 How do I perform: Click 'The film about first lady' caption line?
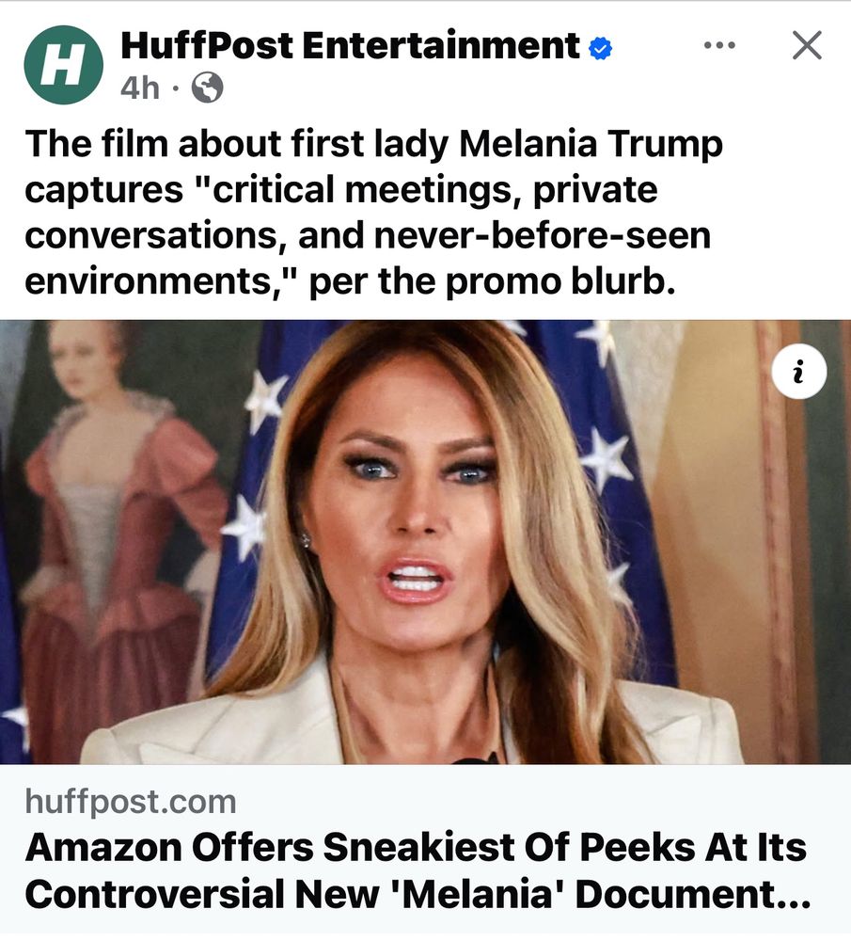(373, 144)
